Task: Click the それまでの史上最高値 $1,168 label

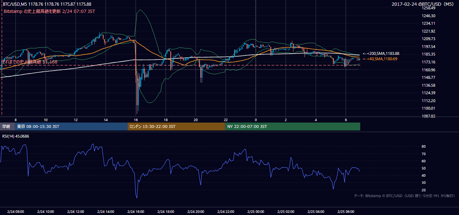Action: [x=29, y=62]
